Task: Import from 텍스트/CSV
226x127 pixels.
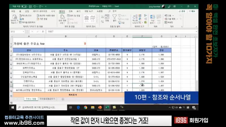Action: pyautogui.click(x=25, y=16)
